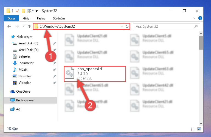
Task: Expand the ribbon with chevron
Action: [x=194, y=18]
